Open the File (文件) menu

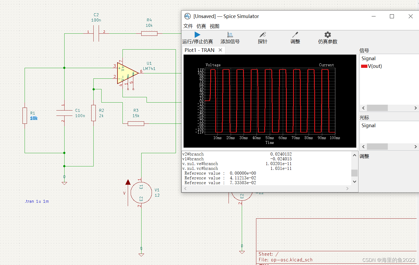click(188, 26)
